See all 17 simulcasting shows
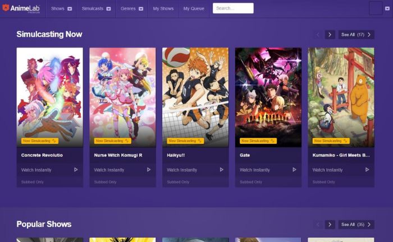Image resolution: width=393 pixels, height=242 pixels. (356, 35)
